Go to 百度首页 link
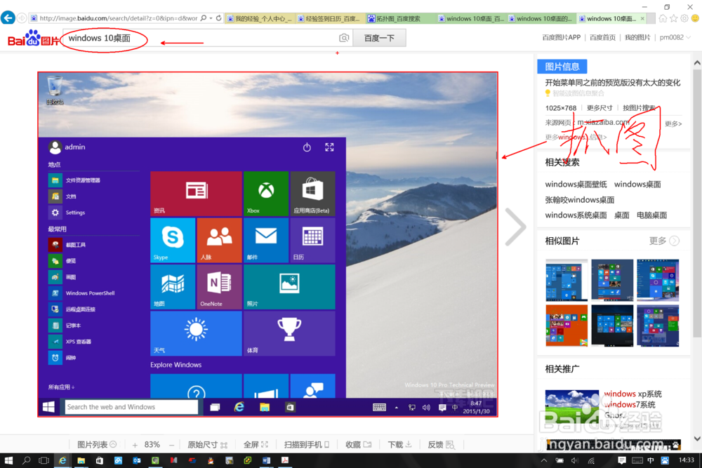This screenshot has width=702, height=468. [602, 38]
